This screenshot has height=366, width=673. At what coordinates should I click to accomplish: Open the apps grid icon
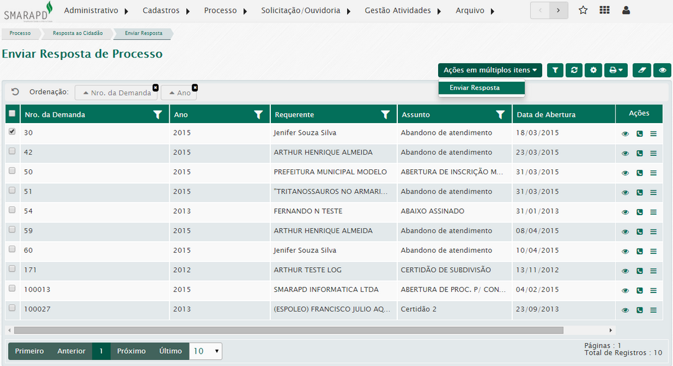(x=604, y=11)
